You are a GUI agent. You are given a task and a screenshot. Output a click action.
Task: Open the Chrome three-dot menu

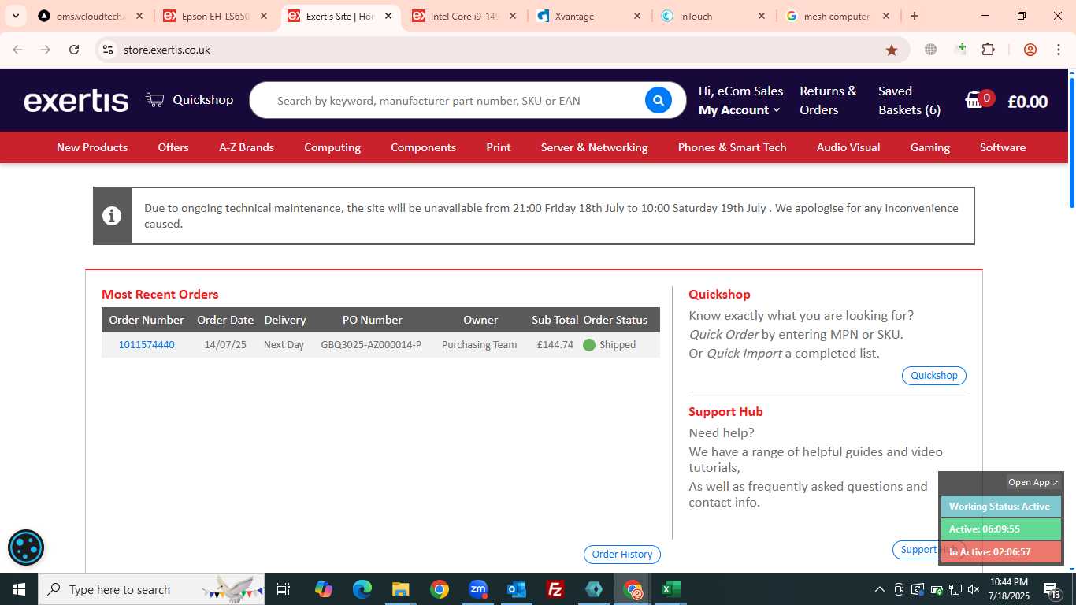1058,50
